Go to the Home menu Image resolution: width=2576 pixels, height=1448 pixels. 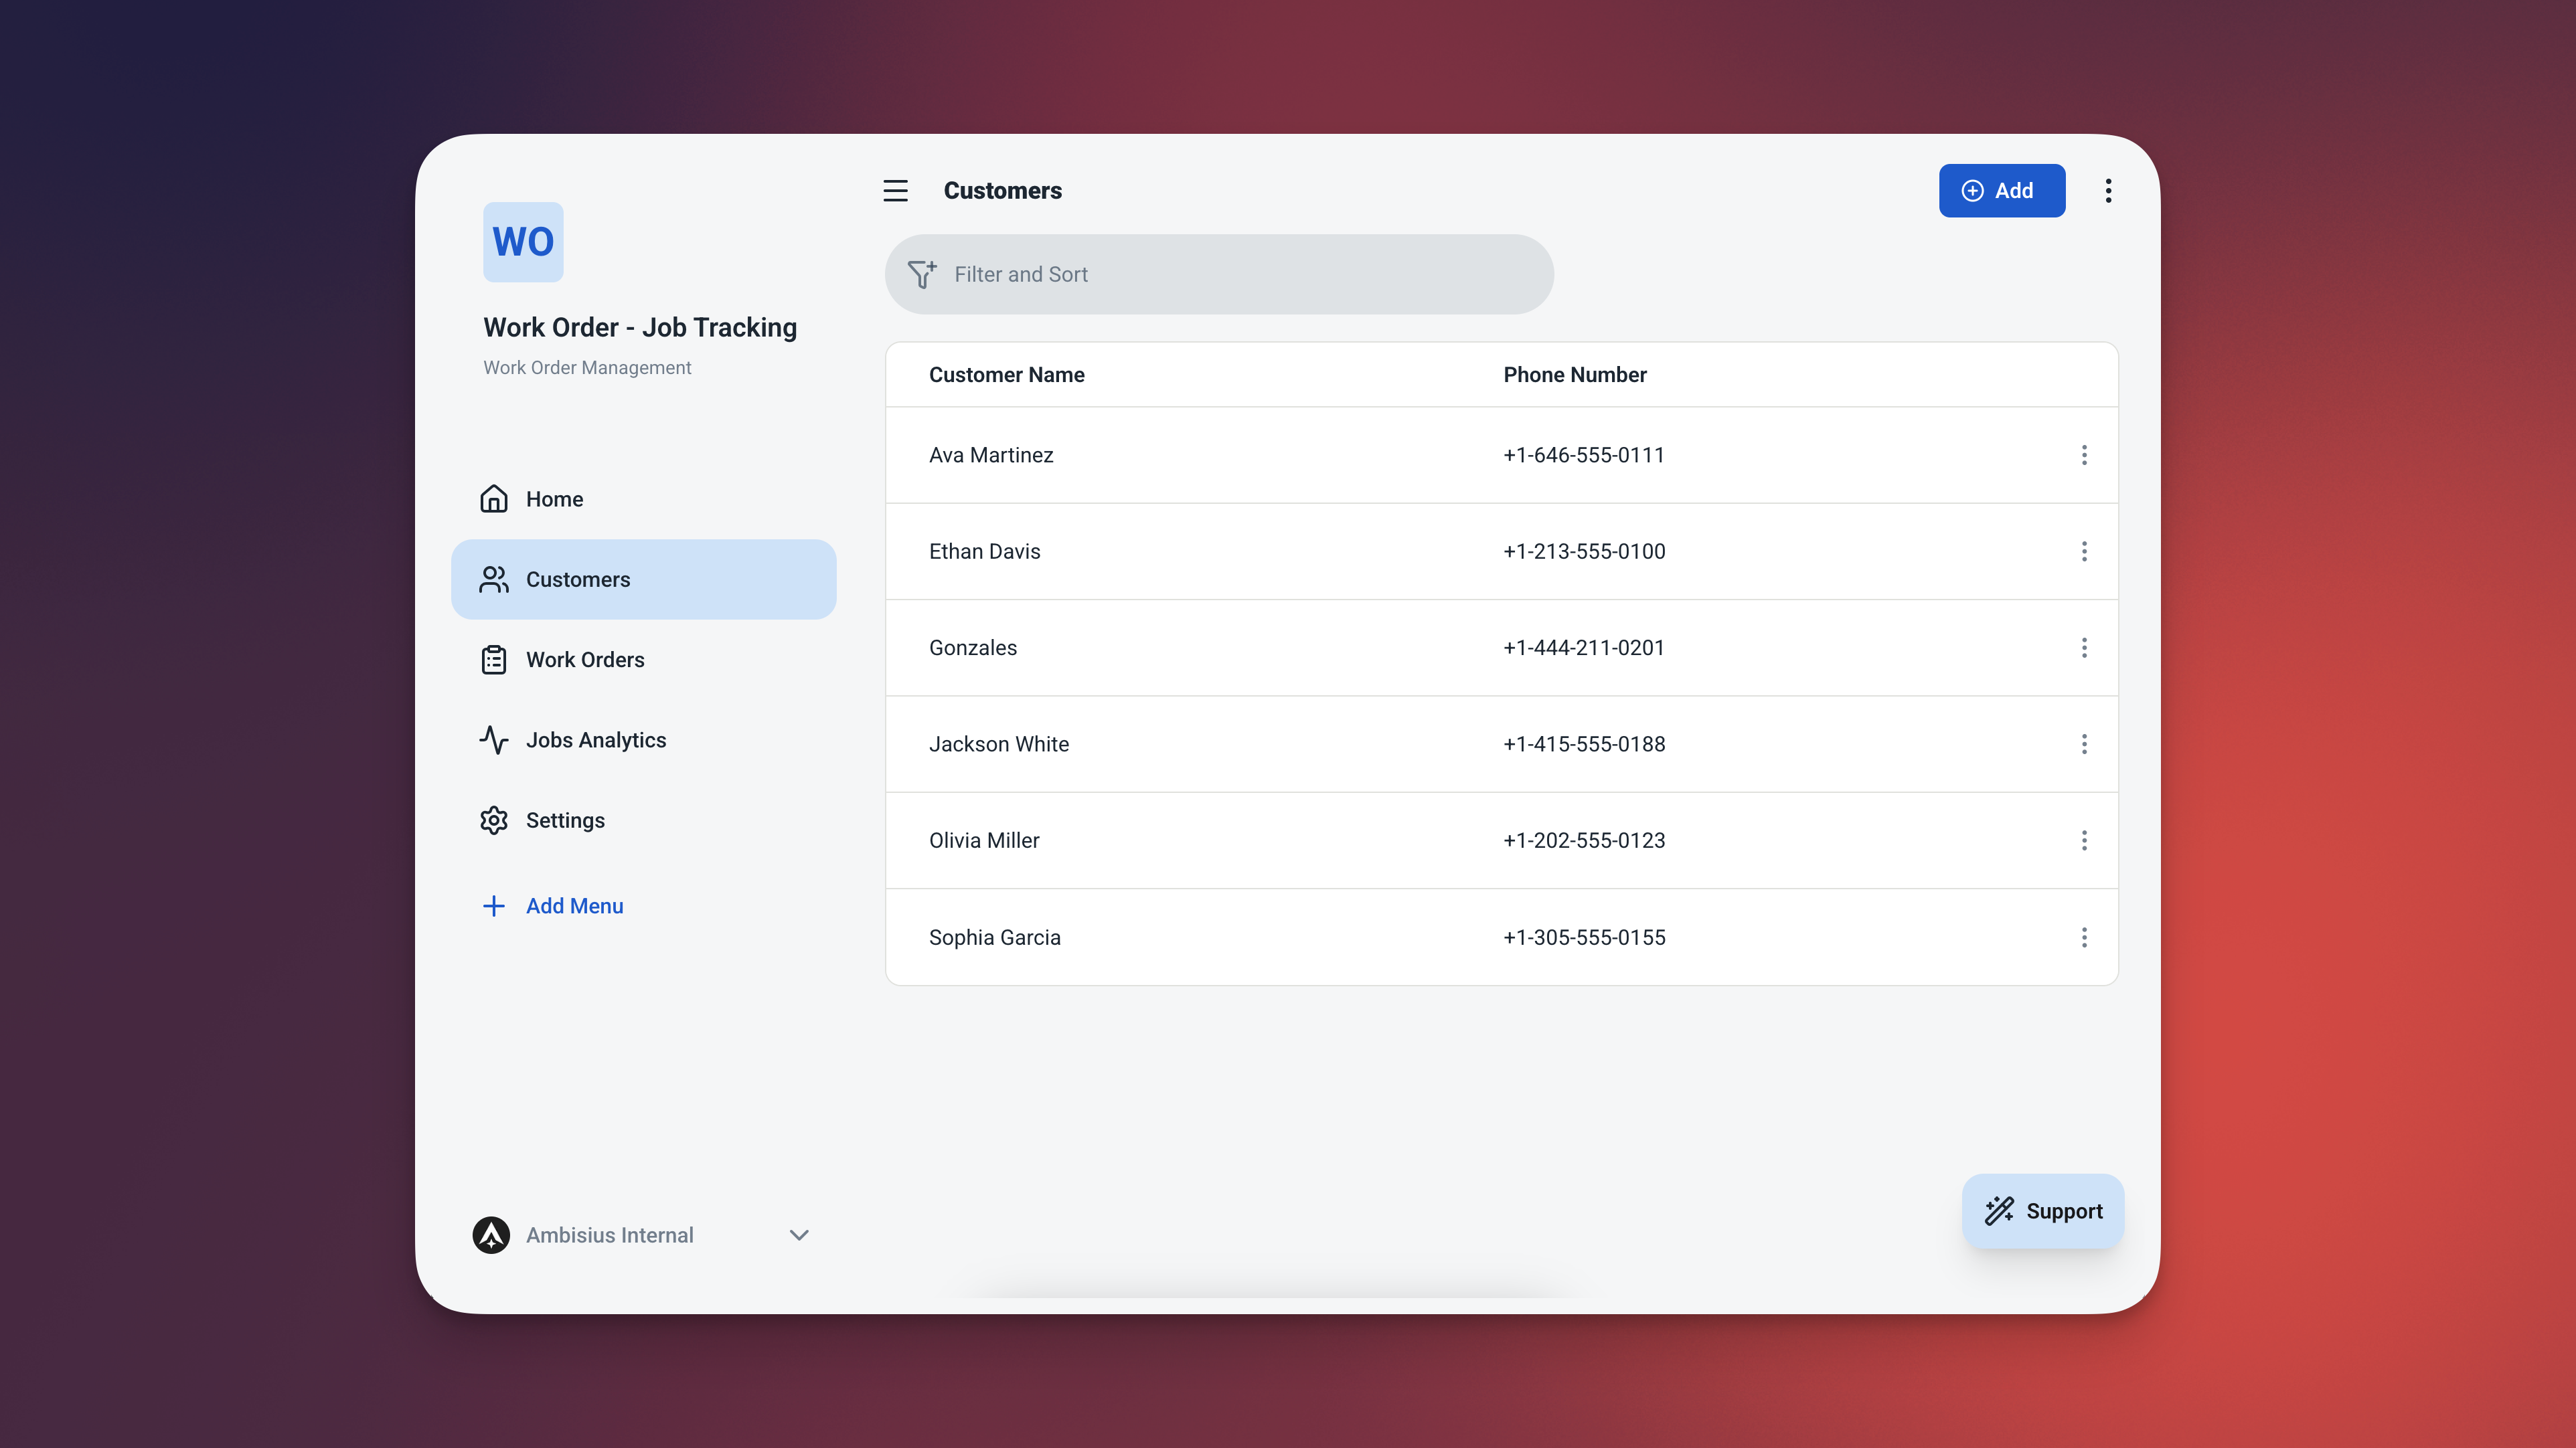coord(554,499)
